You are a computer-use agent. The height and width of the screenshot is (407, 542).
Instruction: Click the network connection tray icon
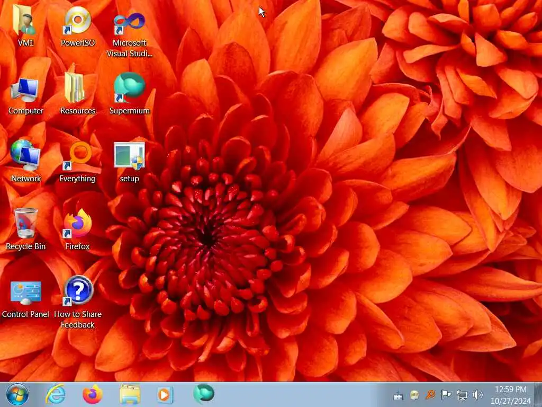pyautogui.click(x=462, y=395)
